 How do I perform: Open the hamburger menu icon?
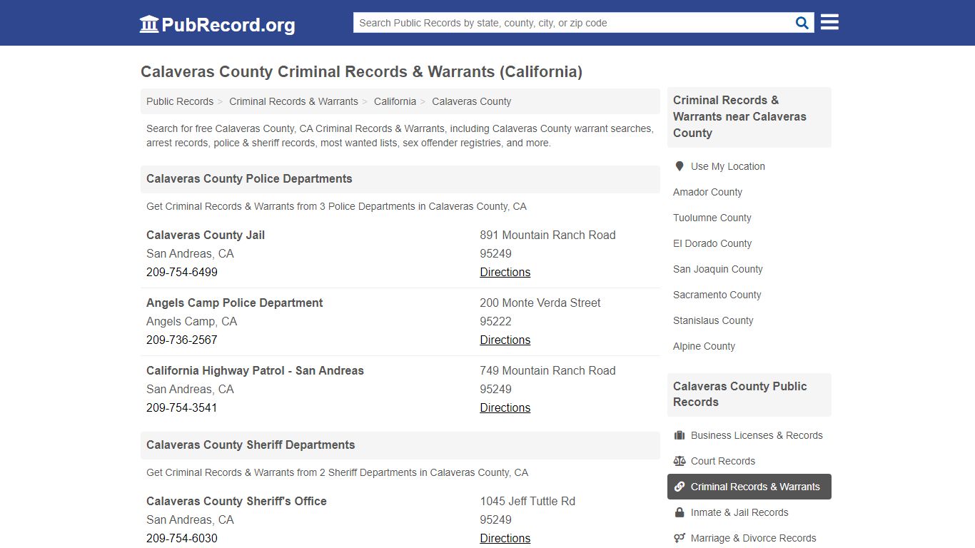(x=829, y=22)
